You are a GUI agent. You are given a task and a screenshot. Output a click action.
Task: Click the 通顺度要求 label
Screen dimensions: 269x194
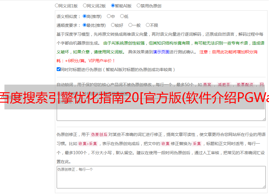(x=69, y=25)
